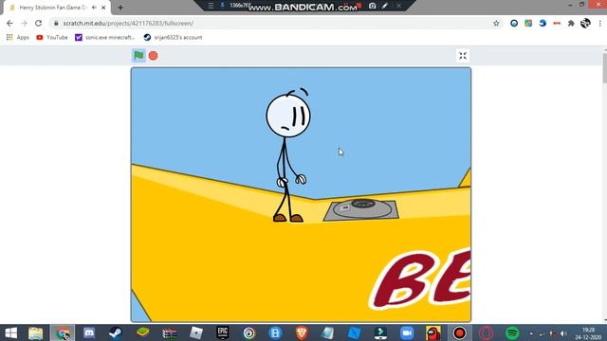
Task: Reload the Scratch project page
Action: click(x=38, y=23)
